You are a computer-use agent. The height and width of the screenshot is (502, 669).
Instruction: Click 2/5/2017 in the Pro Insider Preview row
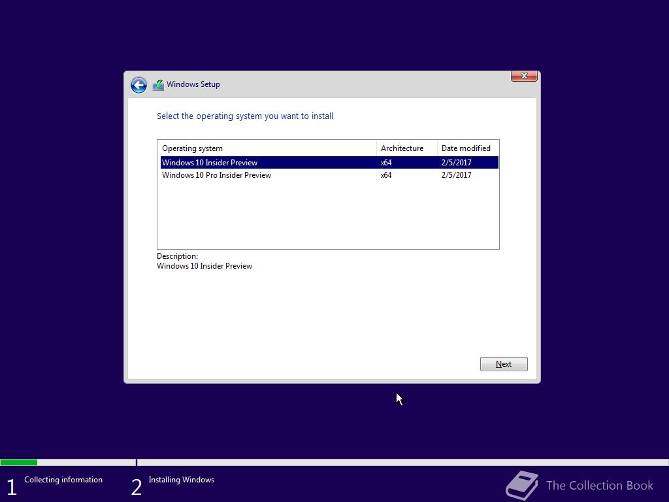456,175
